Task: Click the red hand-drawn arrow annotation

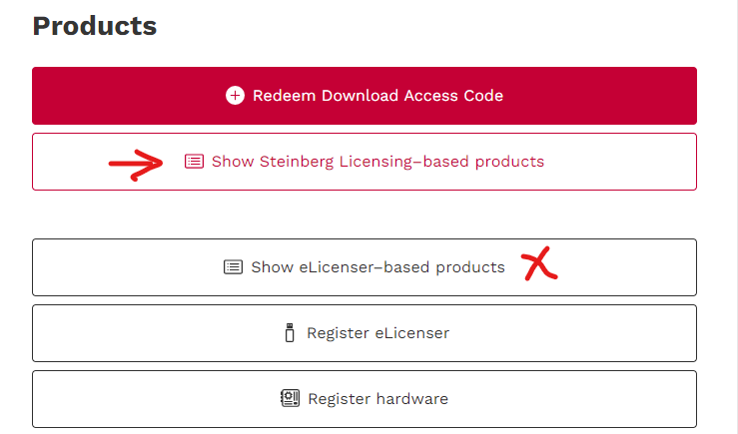Action: 136,164
